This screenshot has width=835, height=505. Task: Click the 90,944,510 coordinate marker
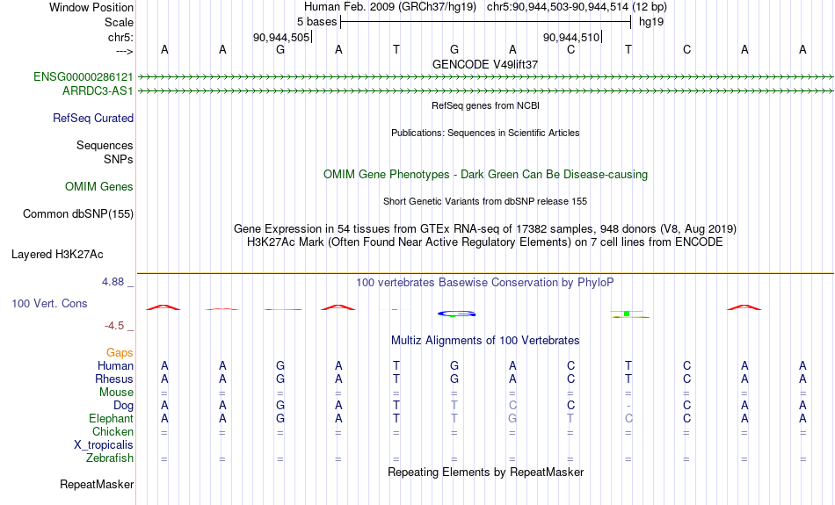point(571,37)
